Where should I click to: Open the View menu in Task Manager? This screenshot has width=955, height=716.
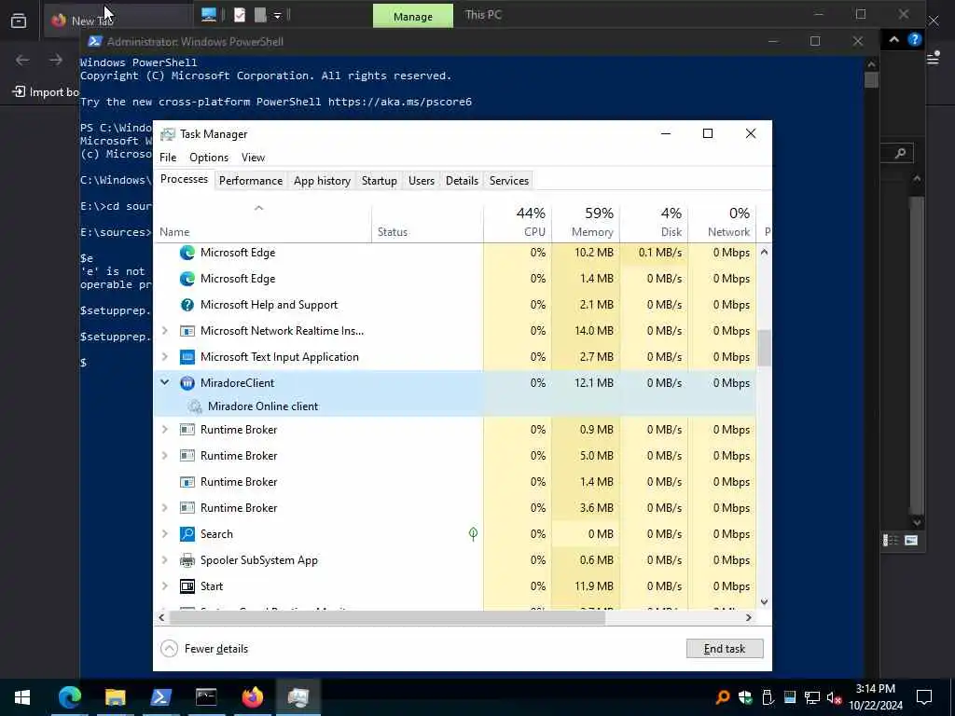[253, 158]
